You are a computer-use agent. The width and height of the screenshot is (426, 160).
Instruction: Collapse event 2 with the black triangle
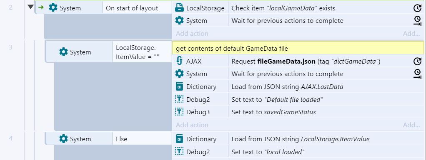(31, 7)
